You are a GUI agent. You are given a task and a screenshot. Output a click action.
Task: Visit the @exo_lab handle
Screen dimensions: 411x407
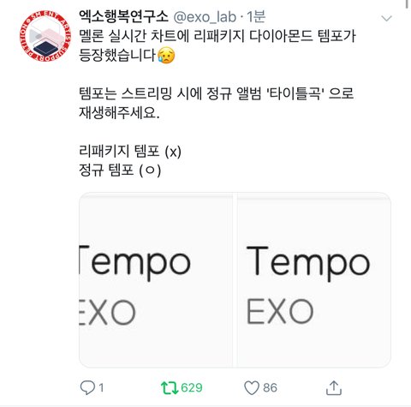click(205, 17)
